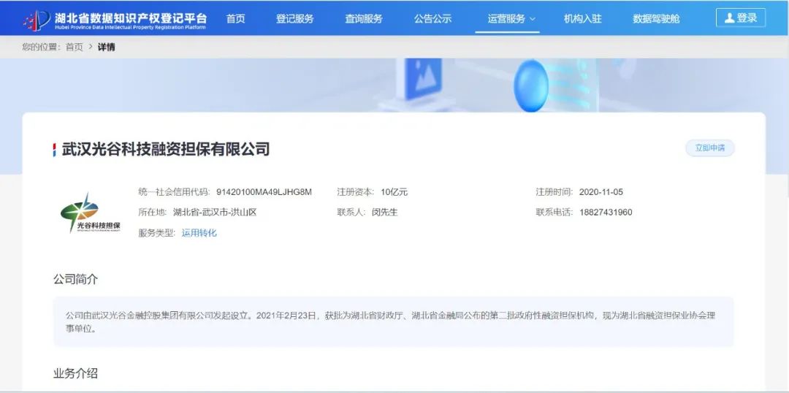Open 机构入驻 navigation item

(x=583, y=18)
